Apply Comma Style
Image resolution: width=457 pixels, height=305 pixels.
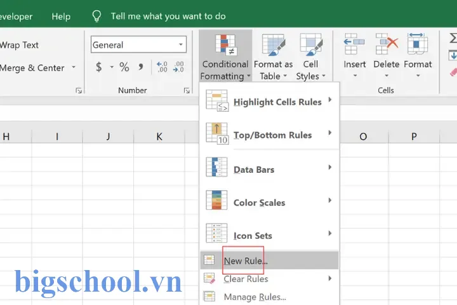pyautogui.click(x=141, y=67)
